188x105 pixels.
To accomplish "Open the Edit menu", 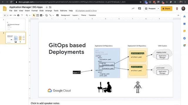I will click(x=16, y=10).
